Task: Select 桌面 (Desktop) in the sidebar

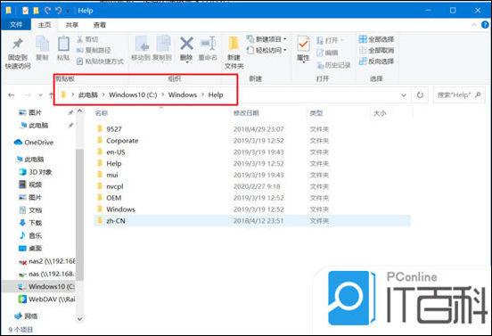Action: [x=30, y=248]
